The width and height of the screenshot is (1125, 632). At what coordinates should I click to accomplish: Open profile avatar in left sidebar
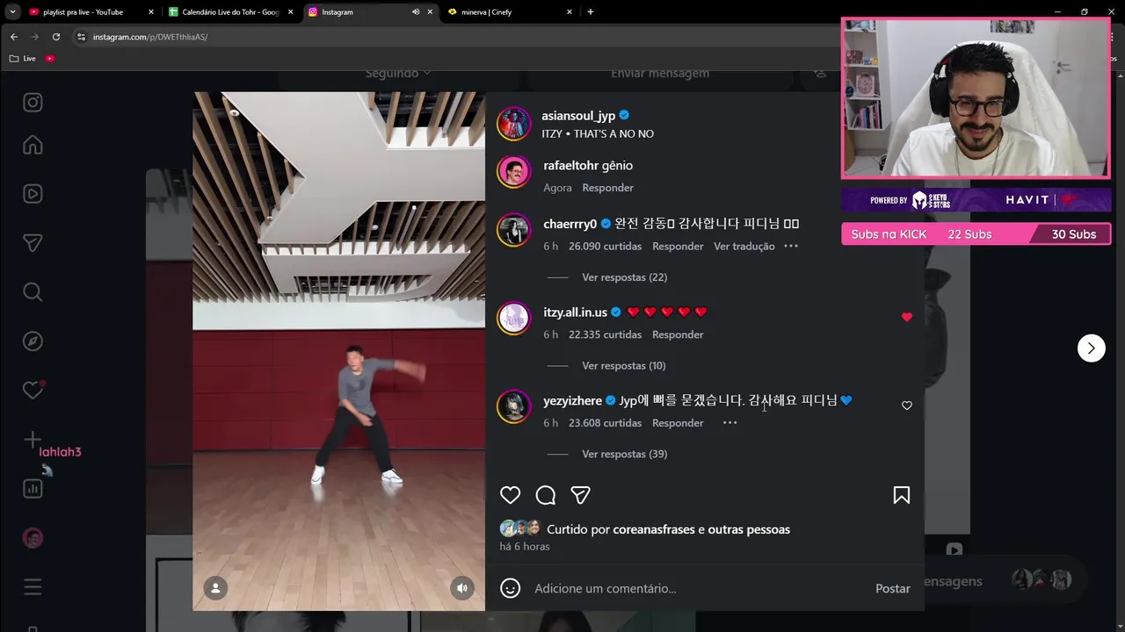coord(33,538)
